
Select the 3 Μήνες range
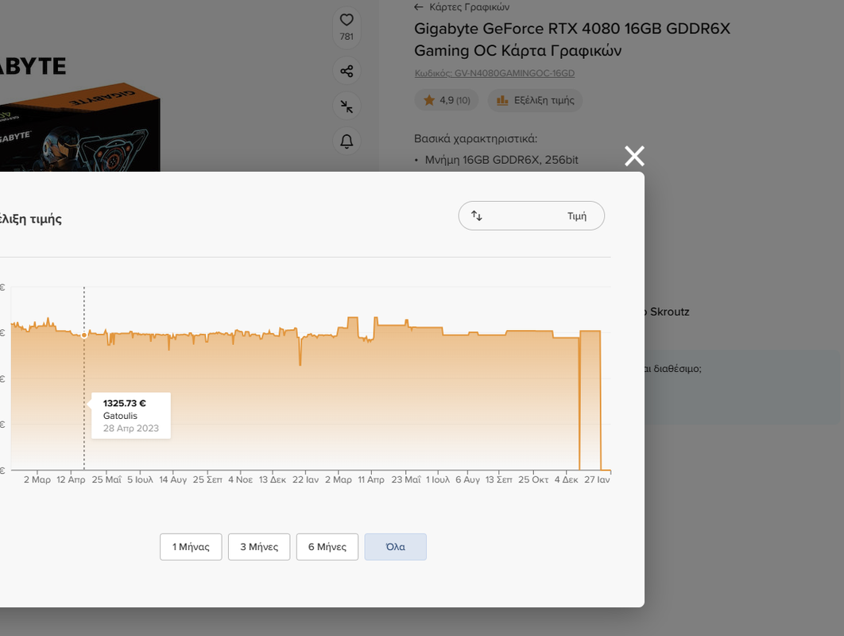[x=259, y=547]
